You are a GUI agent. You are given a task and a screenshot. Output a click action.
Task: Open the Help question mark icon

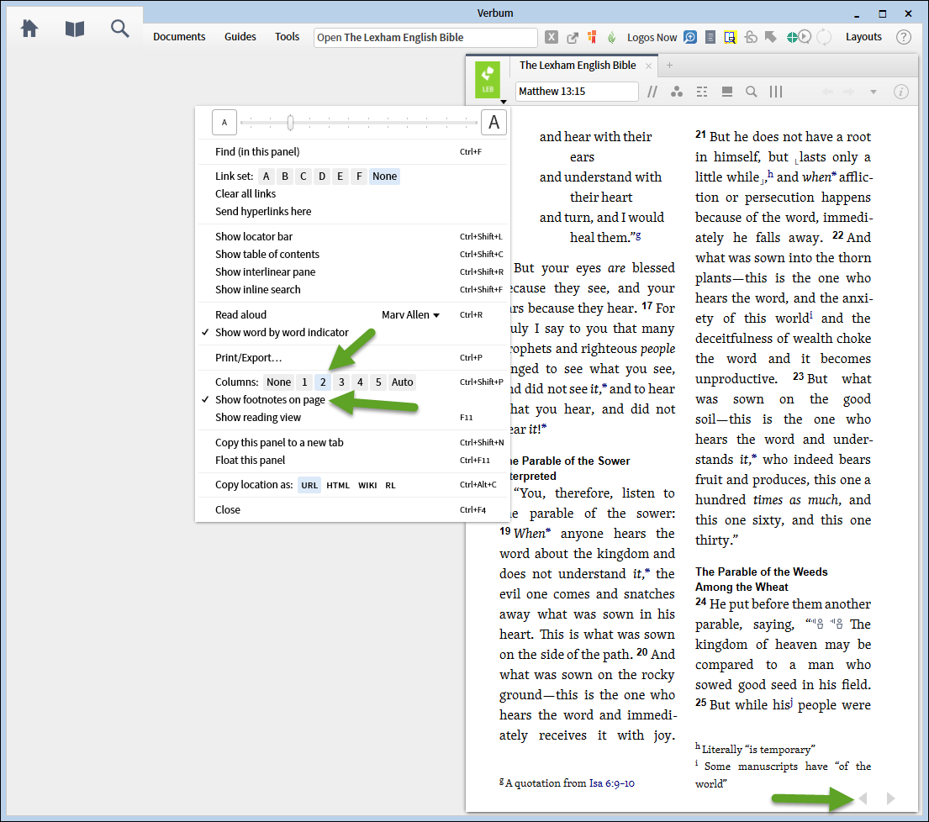click(904, 37)
